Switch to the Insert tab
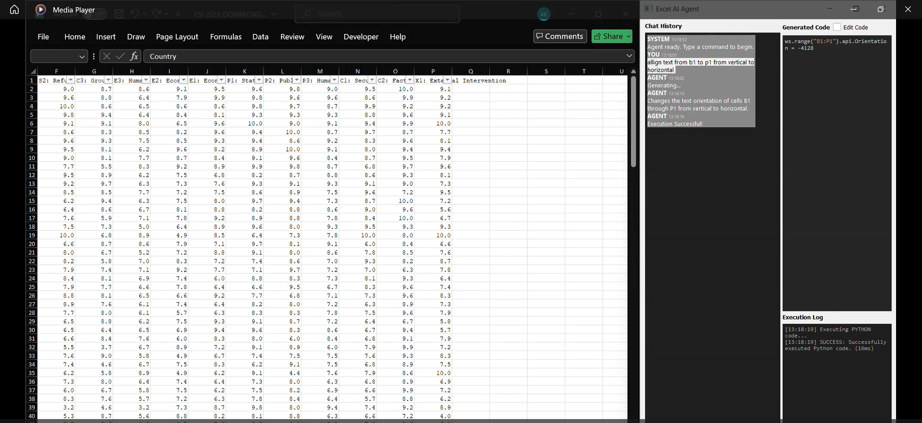The height and width of the screenshot is (423, 922). 106,36
